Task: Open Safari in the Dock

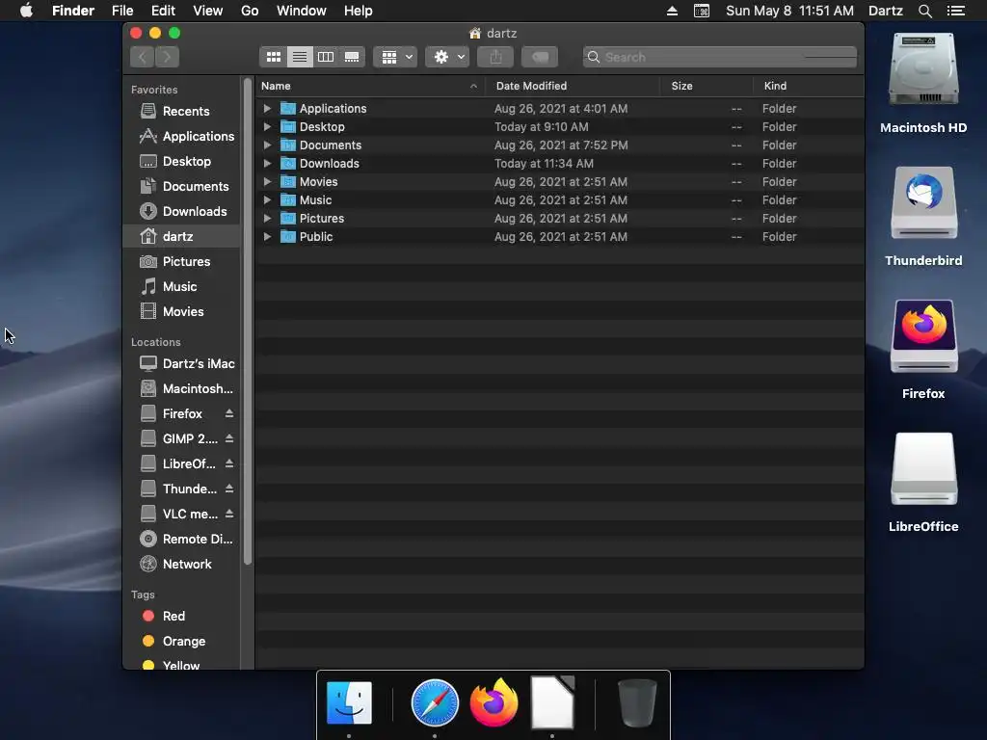Action: [x=435, y=702]
